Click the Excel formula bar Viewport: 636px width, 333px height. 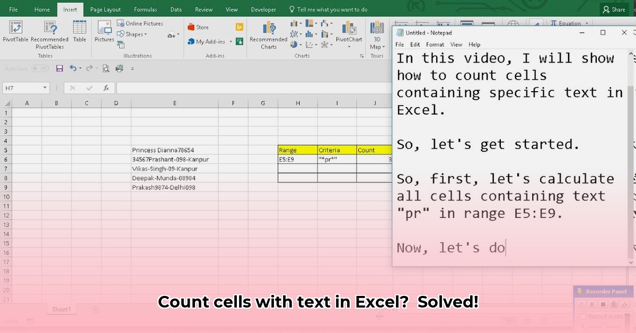(x=253, y=88)
